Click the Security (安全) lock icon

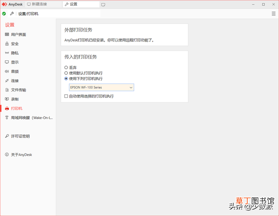pyautogui.click(x=7, y=43)
